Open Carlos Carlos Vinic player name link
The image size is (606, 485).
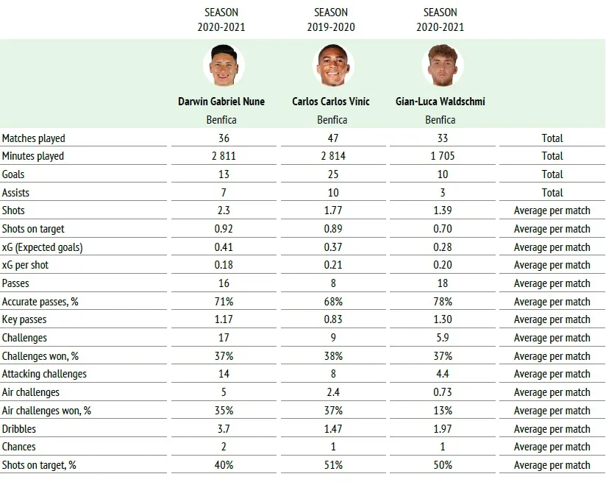pos(332,102)
